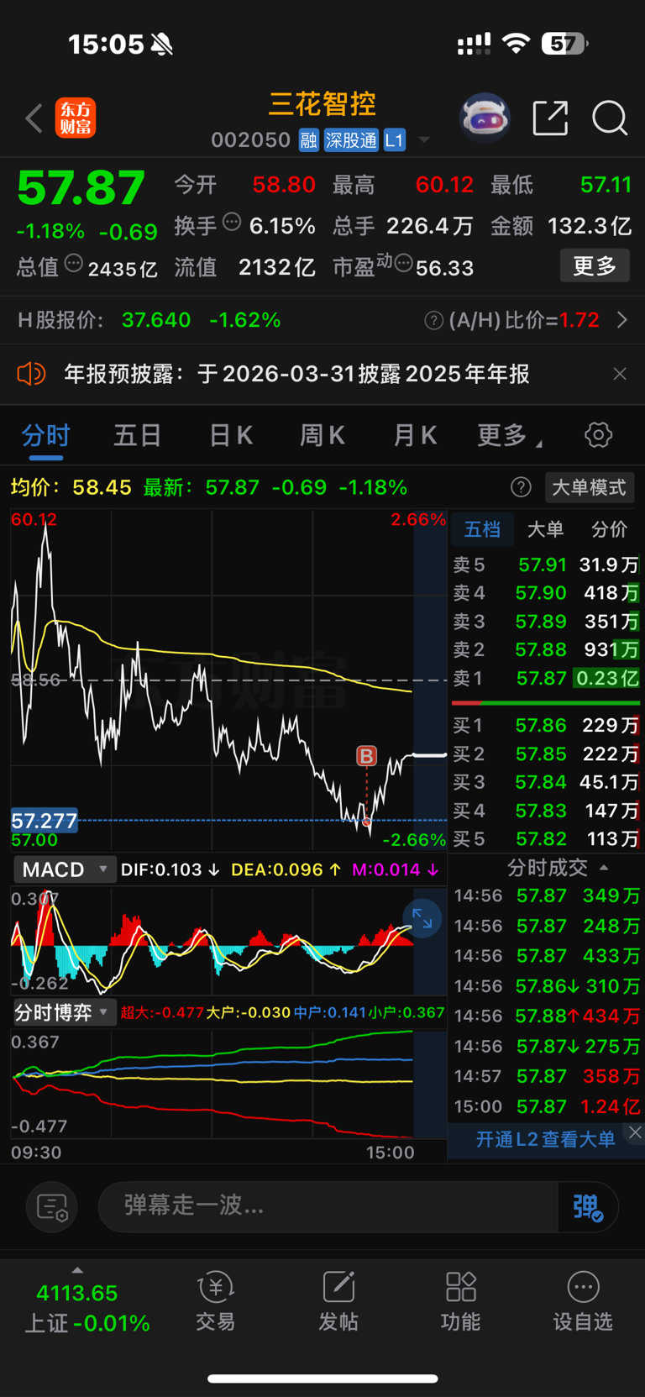Tap the L1 level badge
This screenshot has width=645, height=1397.
point(395,140)
